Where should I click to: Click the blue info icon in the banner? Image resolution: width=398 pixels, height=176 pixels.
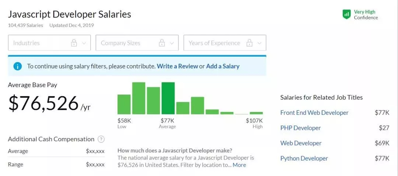17,66
